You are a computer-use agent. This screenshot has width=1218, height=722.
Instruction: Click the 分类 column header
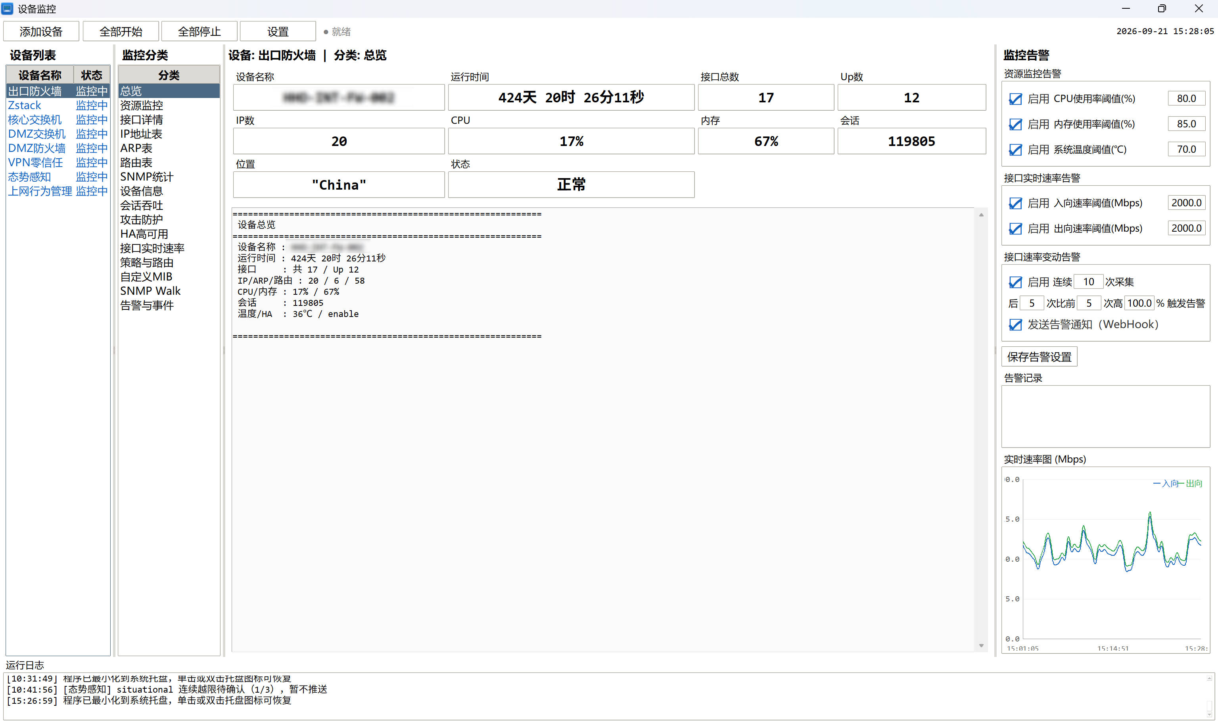169,75
